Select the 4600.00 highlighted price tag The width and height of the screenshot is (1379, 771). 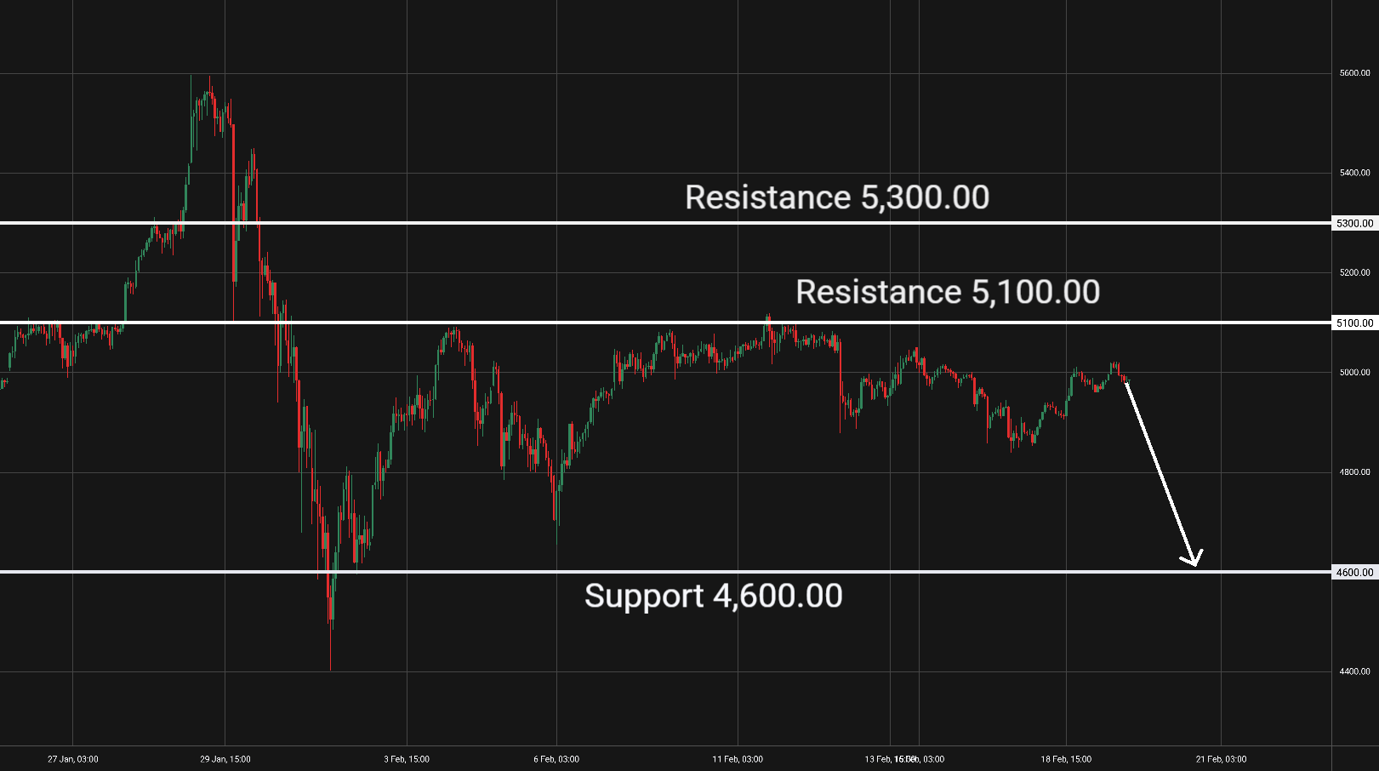coord(1354,573)
